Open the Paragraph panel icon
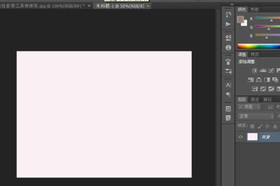This screenshot has width=280, height=186. click(x=228, y=95)
